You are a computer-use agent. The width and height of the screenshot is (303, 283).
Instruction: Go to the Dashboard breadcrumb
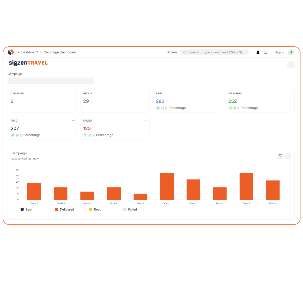tap(29, 52)
